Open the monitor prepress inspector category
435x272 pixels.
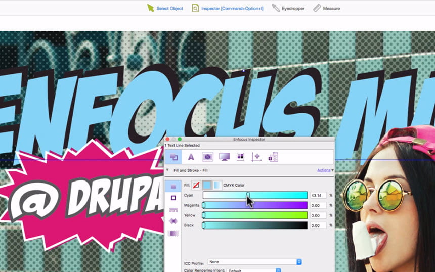coord(224,157)
